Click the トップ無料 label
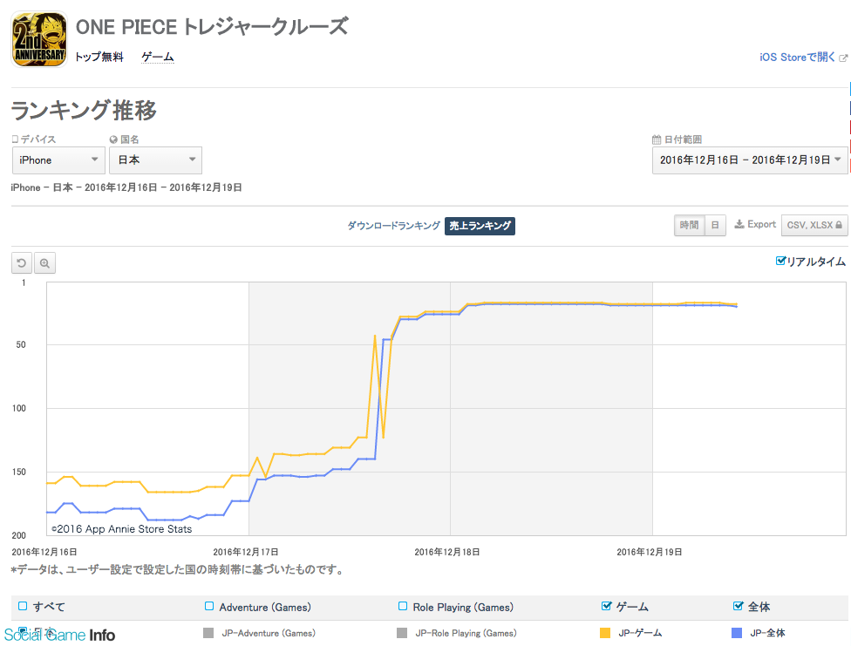 [x=99, y=57]
